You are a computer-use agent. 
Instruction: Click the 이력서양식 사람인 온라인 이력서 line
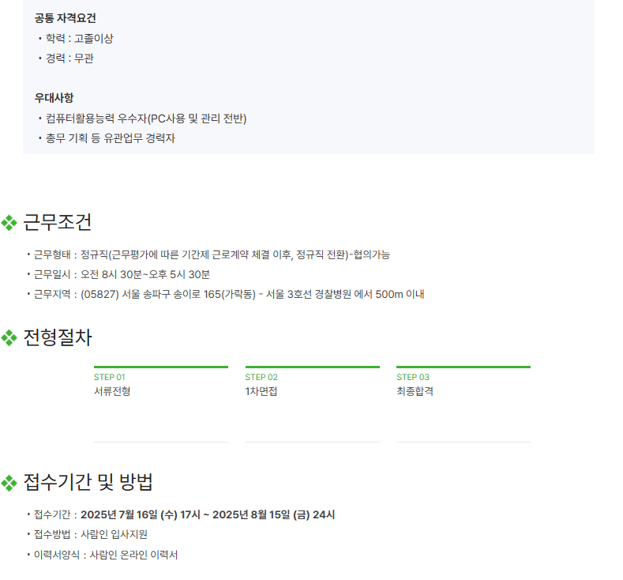pos(106,555)
